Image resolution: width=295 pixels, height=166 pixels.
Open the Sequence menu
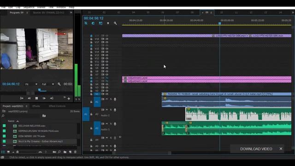pyautogui.click(x=29, y=7)
